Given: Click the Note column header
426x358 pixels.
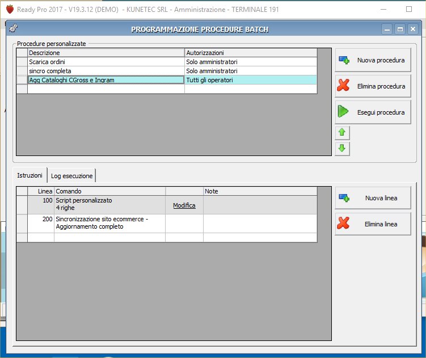Looking at the screenshot, I should click(x=260, y=191).
